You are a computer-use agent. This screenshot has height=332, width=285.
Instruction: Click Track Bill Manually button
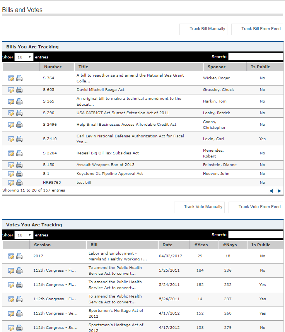(203, 29)
